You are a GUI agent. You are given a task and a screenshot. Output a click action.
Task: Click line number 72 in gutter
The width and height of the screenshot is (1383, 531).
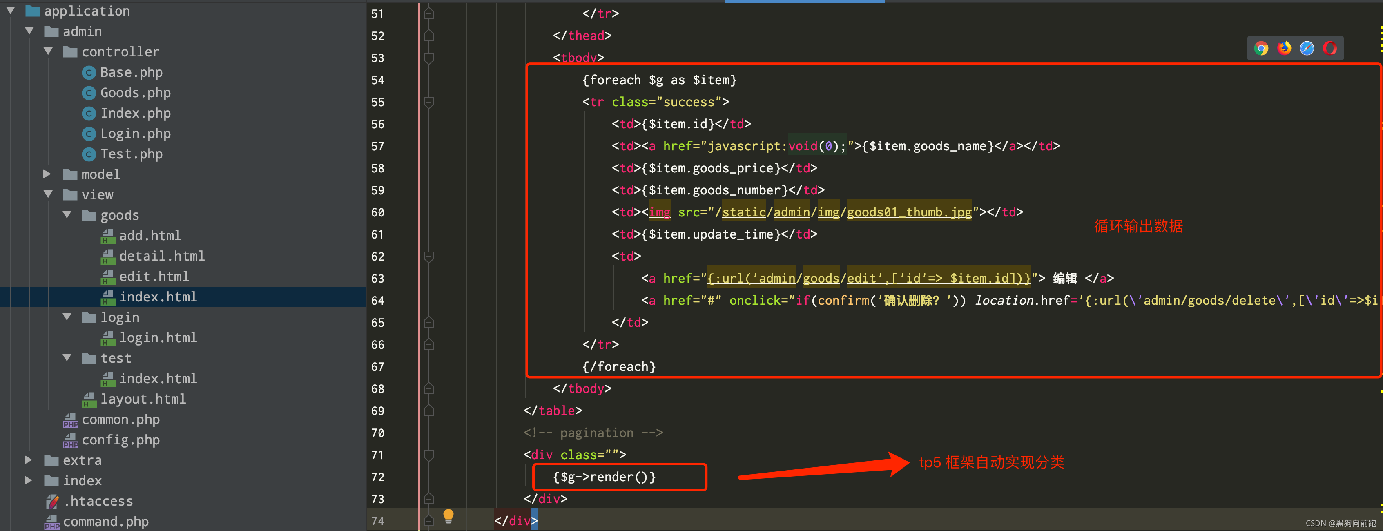[377, 477]
